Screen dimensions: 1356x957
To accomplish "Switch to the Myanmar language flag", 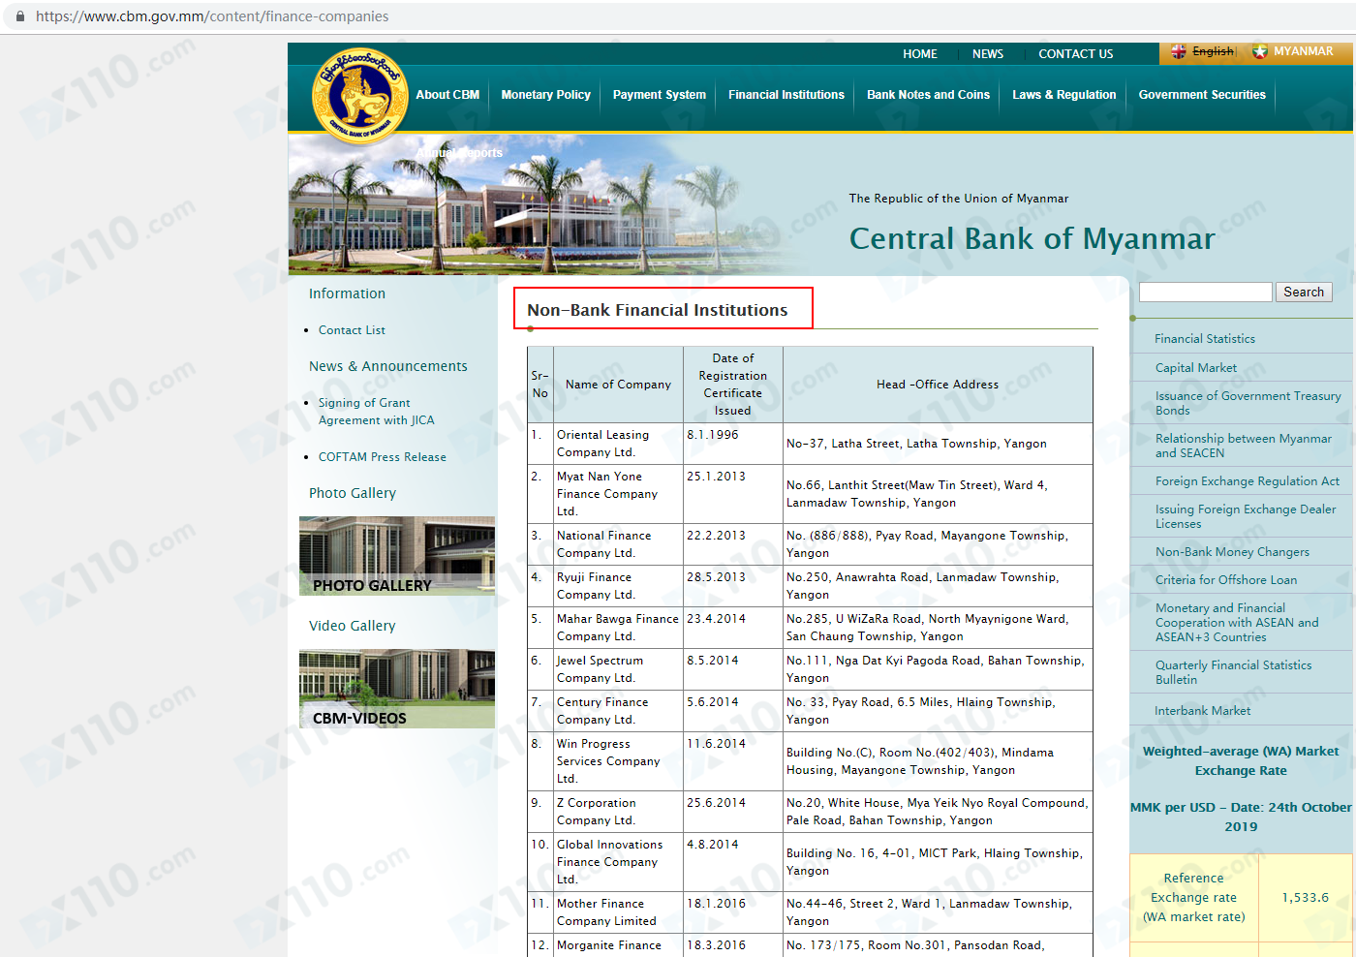I will tap(1260, 51).
